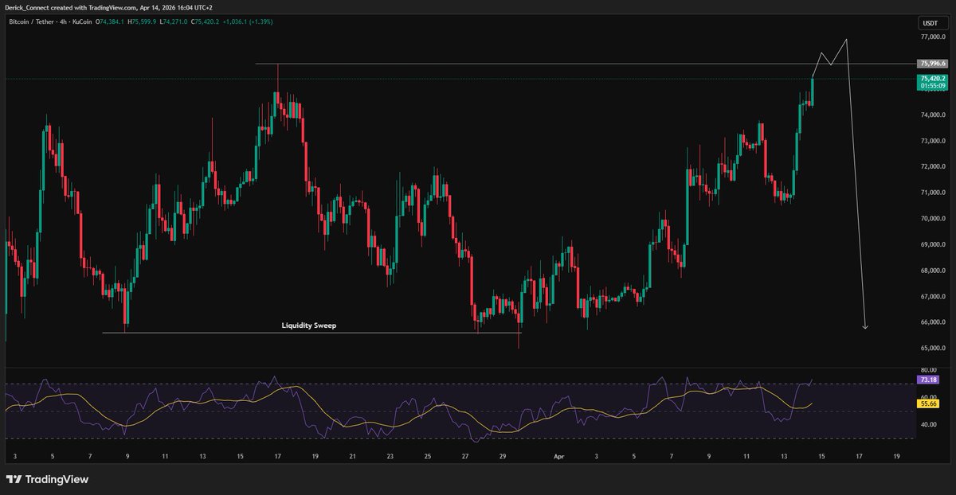The width and height of the screenshot is (956, 495).
Task: Select the 75,996.6 horizontal line price label
Action: (932, 64)
